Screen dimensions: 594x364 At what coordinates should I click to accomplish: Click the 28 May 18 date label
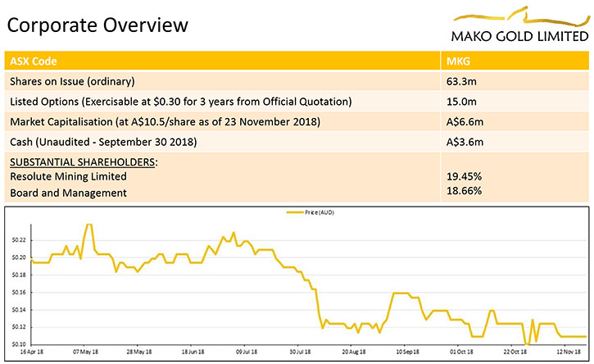click(139, 352)
